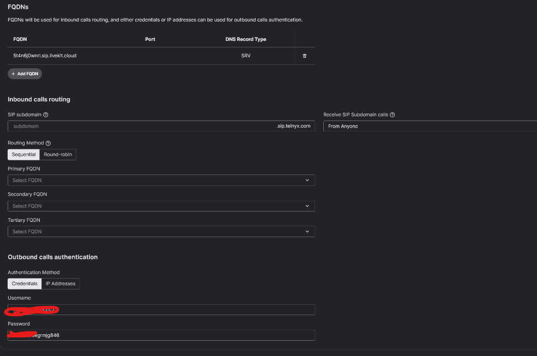
Task: Click help icon beside Receive SIP Subdomain calls
Action: 393,115
